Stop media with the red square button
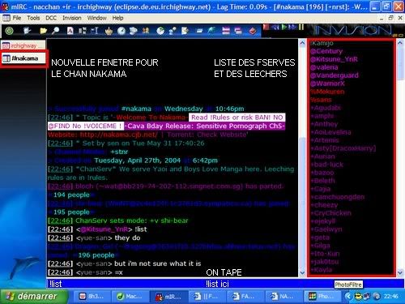The width and height of the screenshot is (405, 304). (x=266, y=27)
